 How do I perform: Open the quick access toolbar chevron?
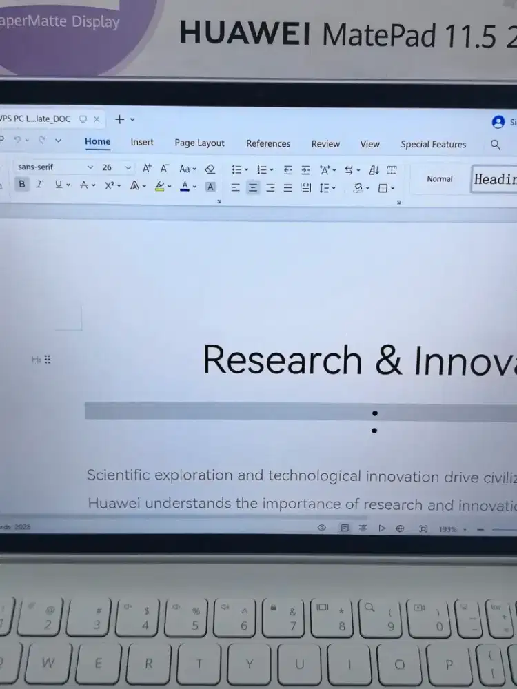(58, 141)
